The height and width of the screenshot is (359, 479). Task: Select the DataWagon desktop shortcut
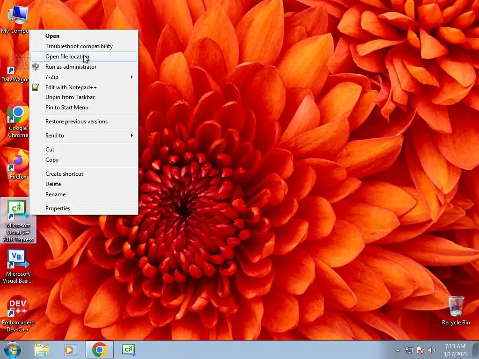point(15,68)
